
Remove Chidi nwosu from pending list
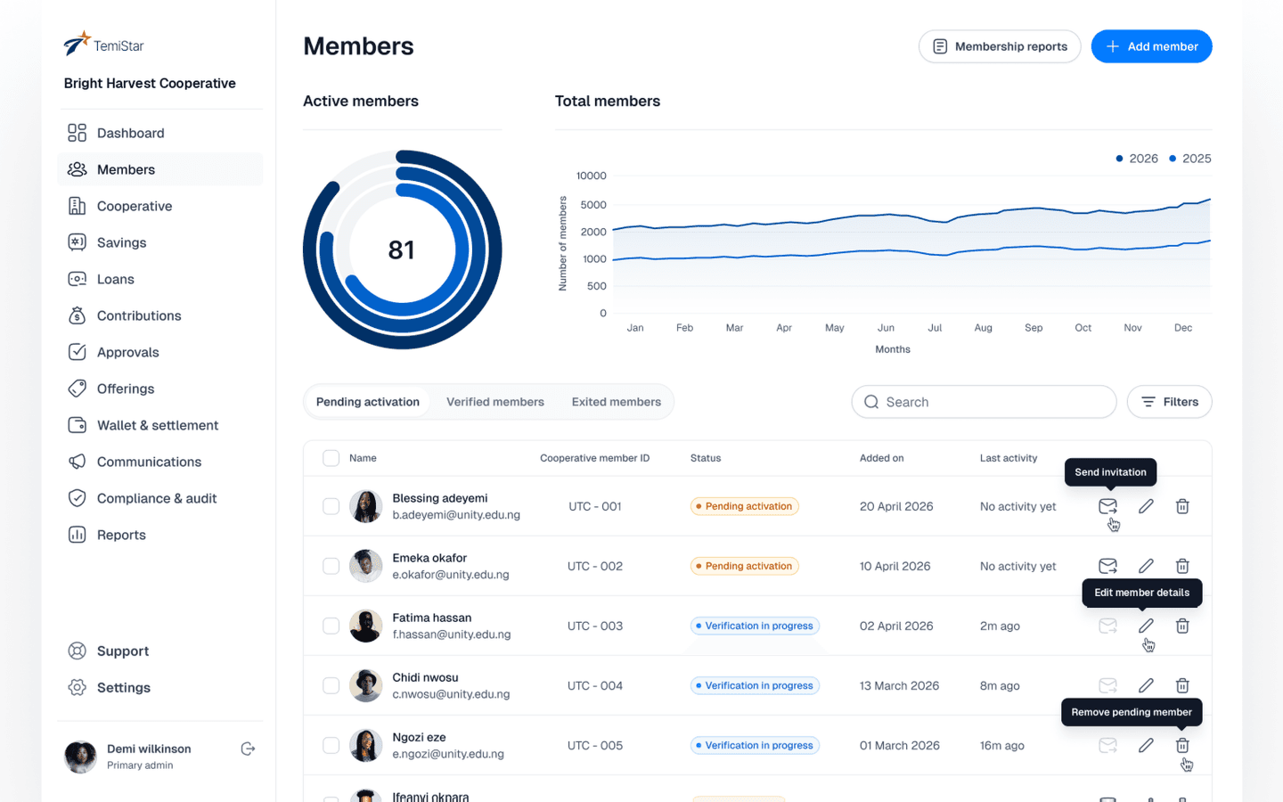[1182, 685]
